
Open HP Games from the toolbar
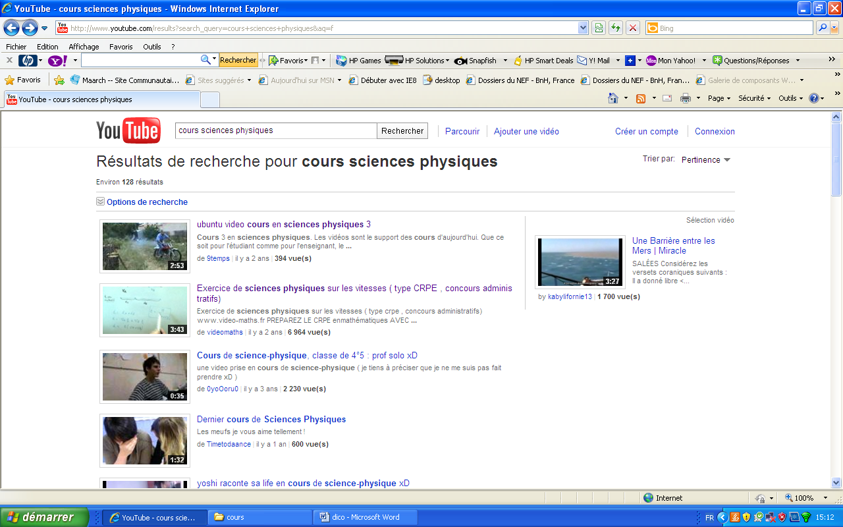[x=358, y=61]
